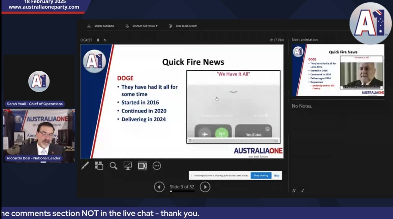Open the More slide show options button
This screenshot has width=393, height=219.
157,166
